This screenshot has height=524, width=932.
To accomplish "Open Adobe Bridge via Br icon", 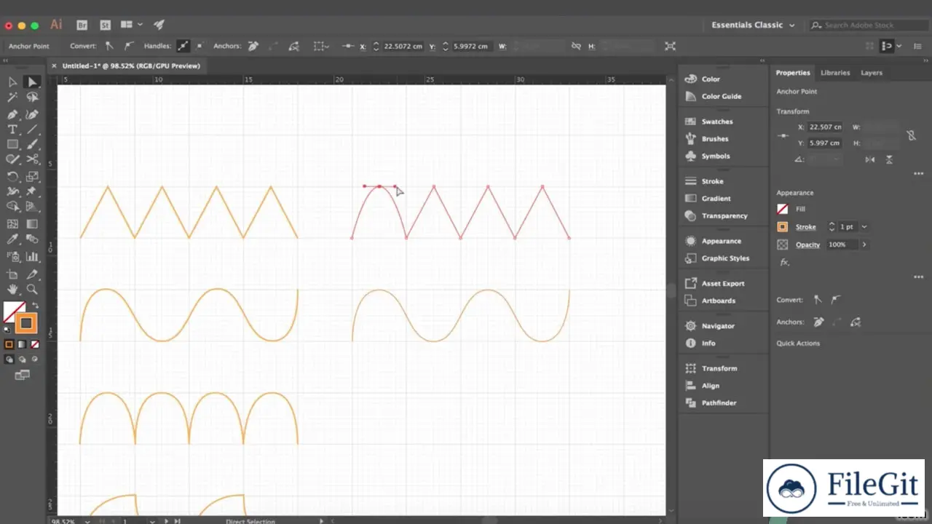I will (x=82, y=25).
